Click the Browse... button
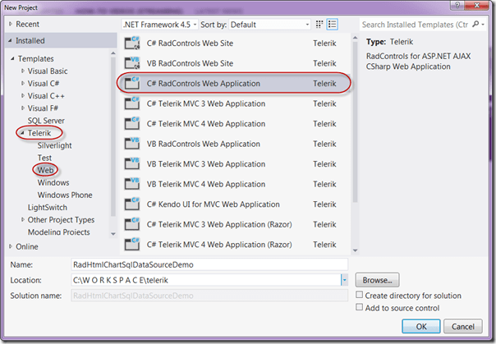496x344 pixels. pyautogui.click(x=377, y=280)
